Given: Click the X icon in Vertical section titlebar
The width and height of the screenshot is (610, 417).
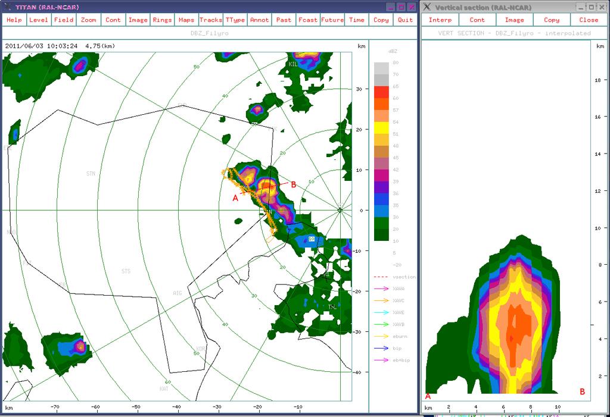Looking at the screenshot, I should 427,7.
